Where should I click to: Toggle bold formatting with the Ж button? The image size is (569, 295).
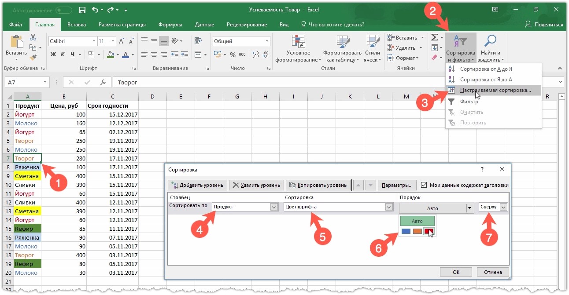click(53, 55)
